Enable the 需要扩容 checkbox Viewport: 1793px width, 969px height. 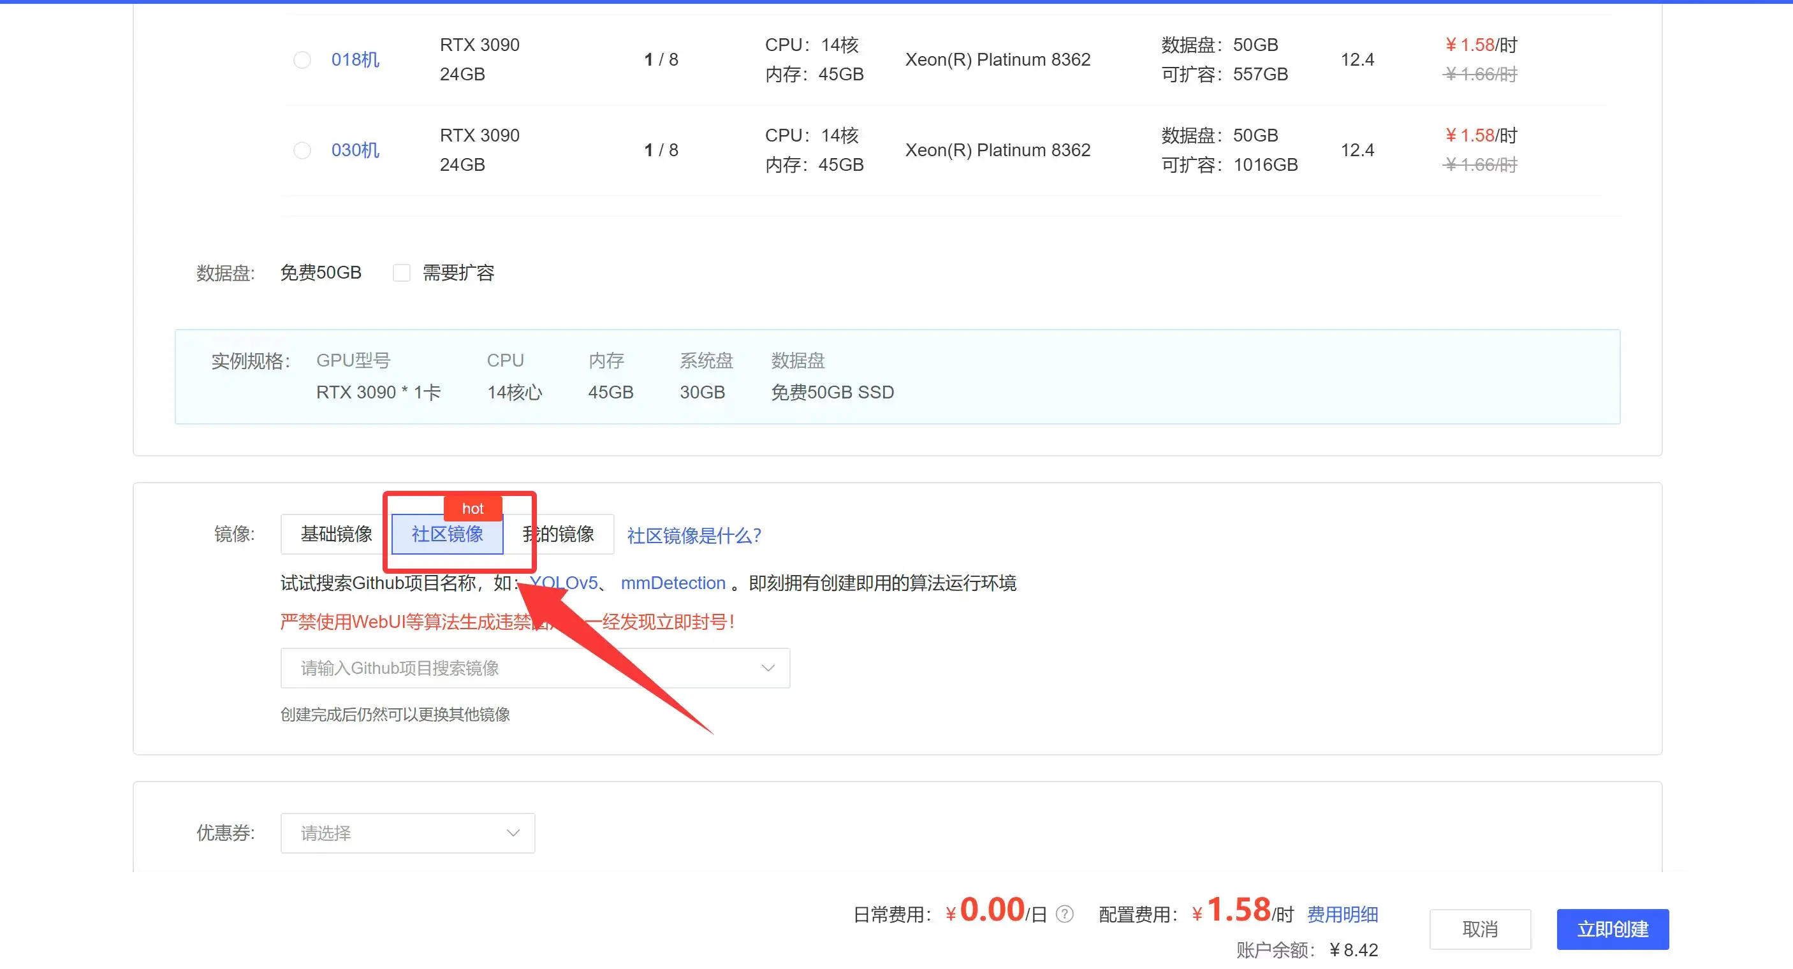(402, 273)
